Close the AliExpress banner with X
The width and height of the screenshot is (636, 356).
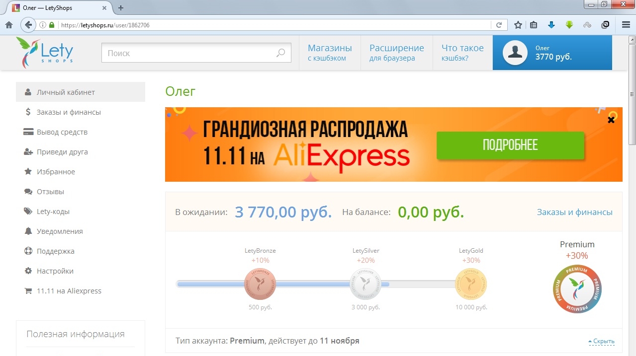tap(611, 120)
